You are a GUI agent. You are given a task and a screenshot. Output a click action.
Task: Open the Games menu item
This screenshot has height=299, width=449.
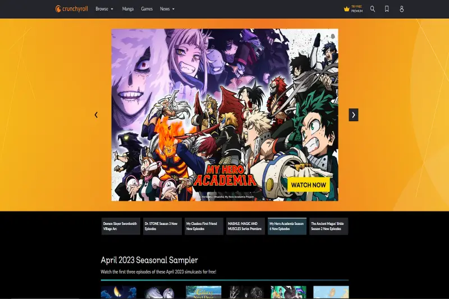[x=147, y=9]
